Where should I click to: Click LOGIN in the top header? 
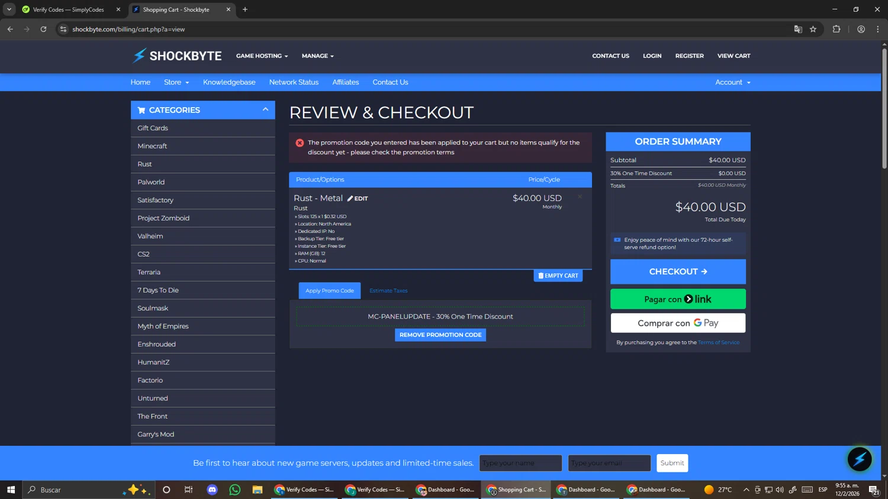click(x=652, y=56)
